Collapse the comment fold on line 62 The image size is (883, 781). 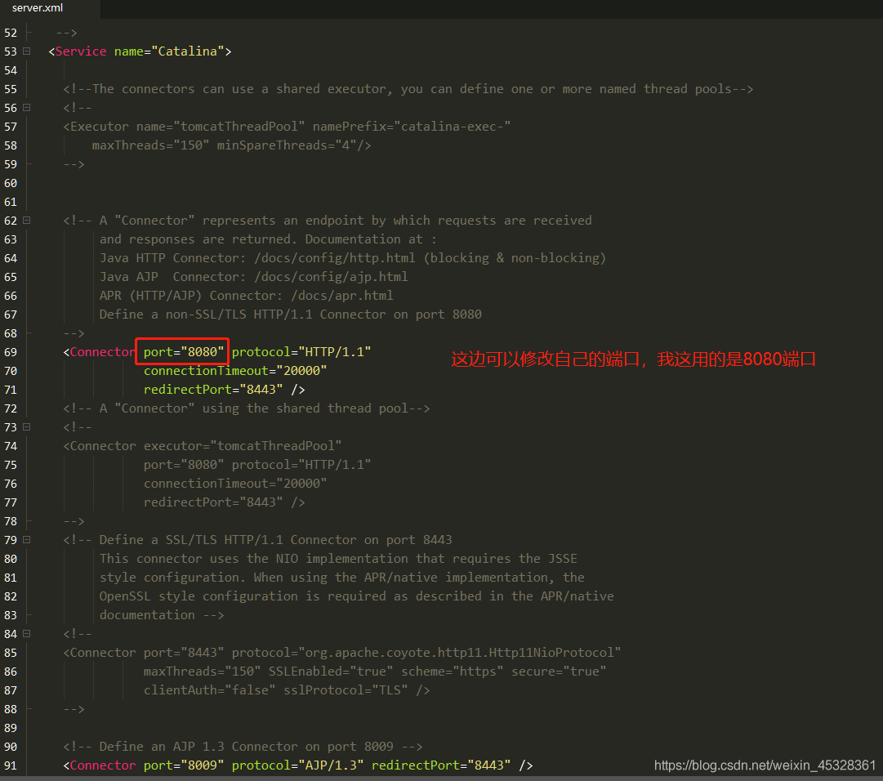[x=26, y=220]
